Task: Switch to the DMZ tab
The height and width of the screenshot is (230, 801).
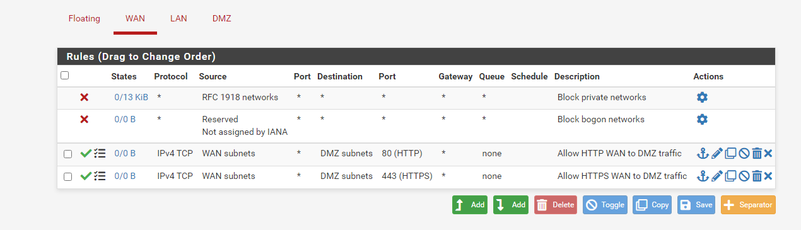Action: click(x=221, y=18)
